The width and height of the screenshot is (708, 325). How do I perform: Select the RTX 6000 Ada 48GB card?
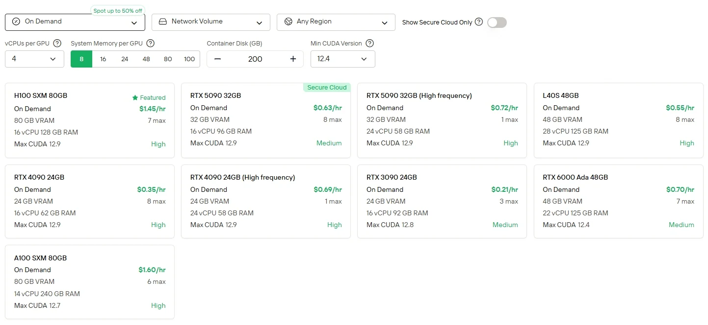pos(619,201)
